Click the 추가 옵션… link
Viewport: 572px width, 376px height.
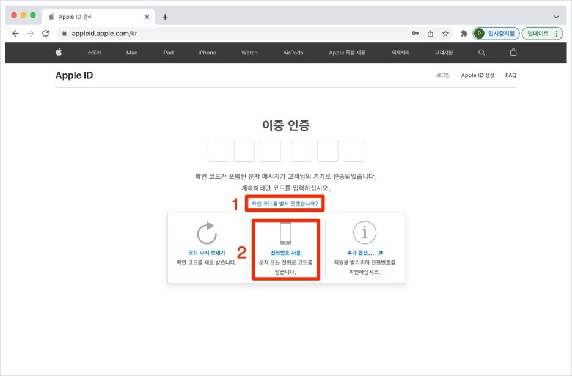(x=364, y=253)
